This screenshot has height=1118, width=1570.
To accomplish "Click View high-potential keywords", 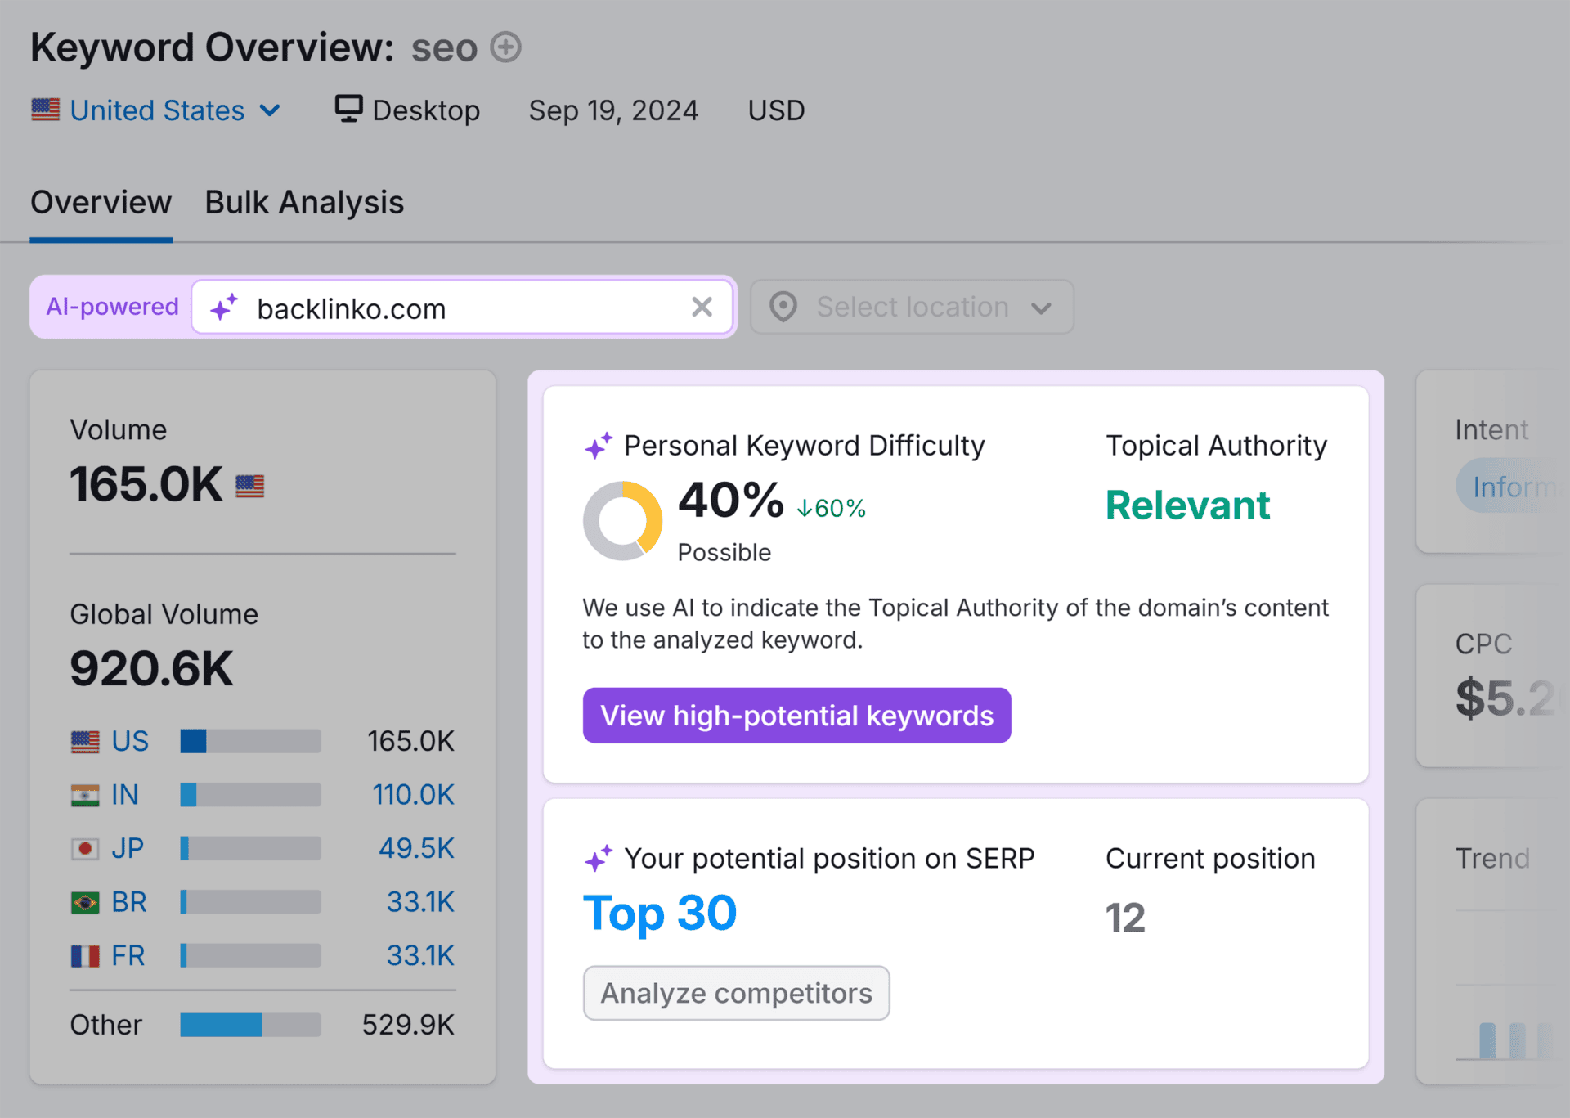I will click(796, 715).
